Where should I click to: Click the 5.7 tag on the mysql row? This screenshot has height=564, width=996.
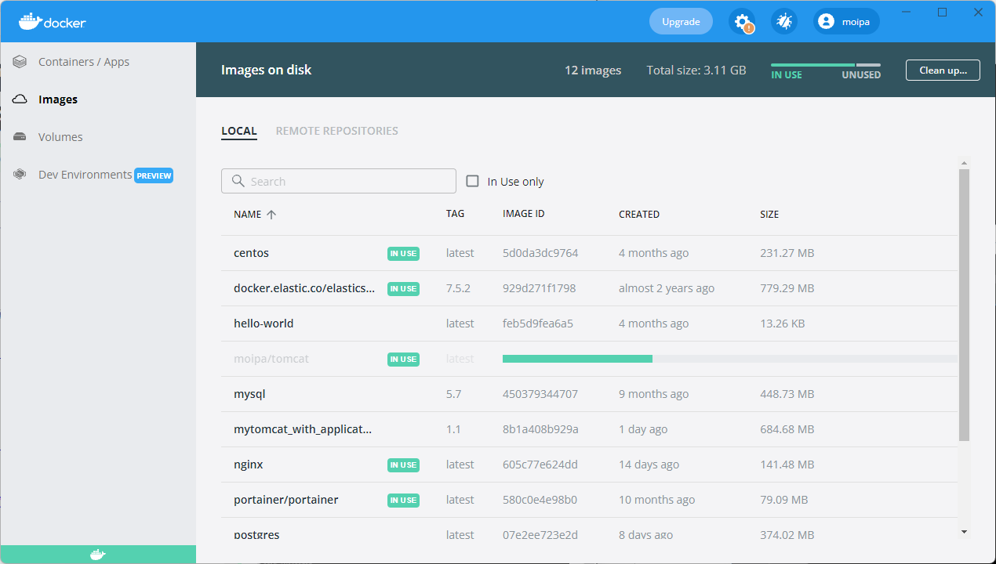pos(454,394)
